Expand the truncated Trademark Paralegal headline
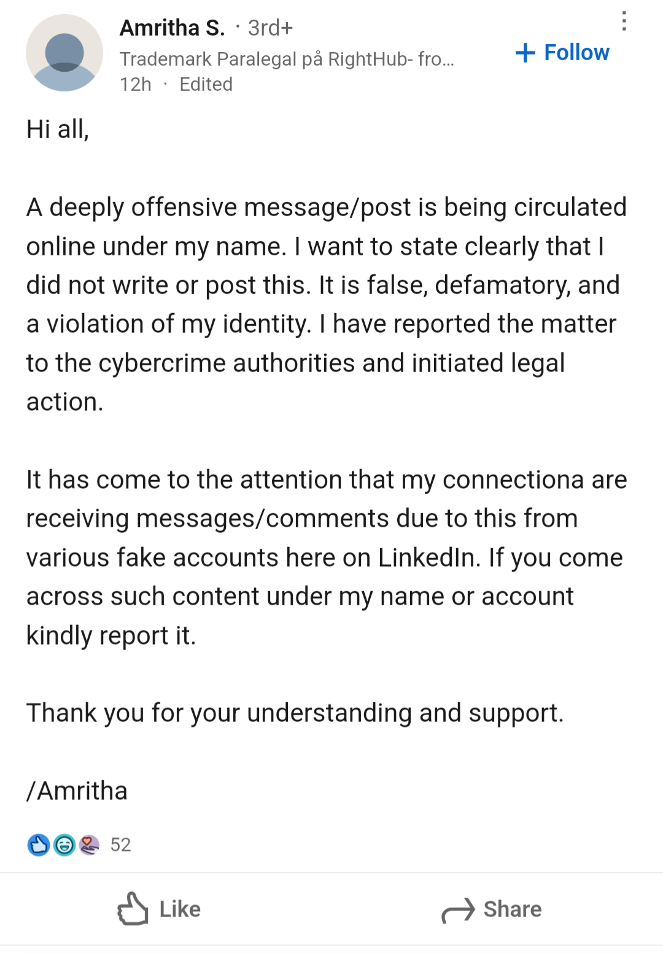Screen dimensions: 663x954 coord(287,59)
